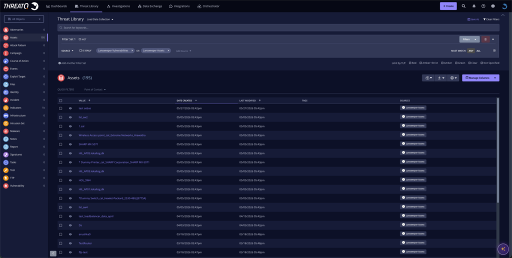Switch to the Orchestrator tab

208,6
